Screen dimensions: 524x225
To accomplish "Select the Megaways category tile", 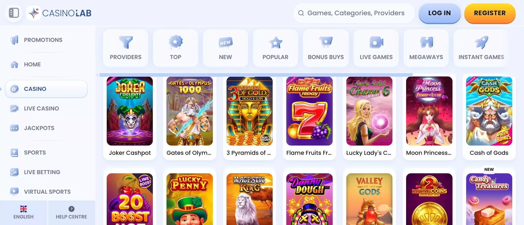I will pyautogui.click(x=426, y=48).
